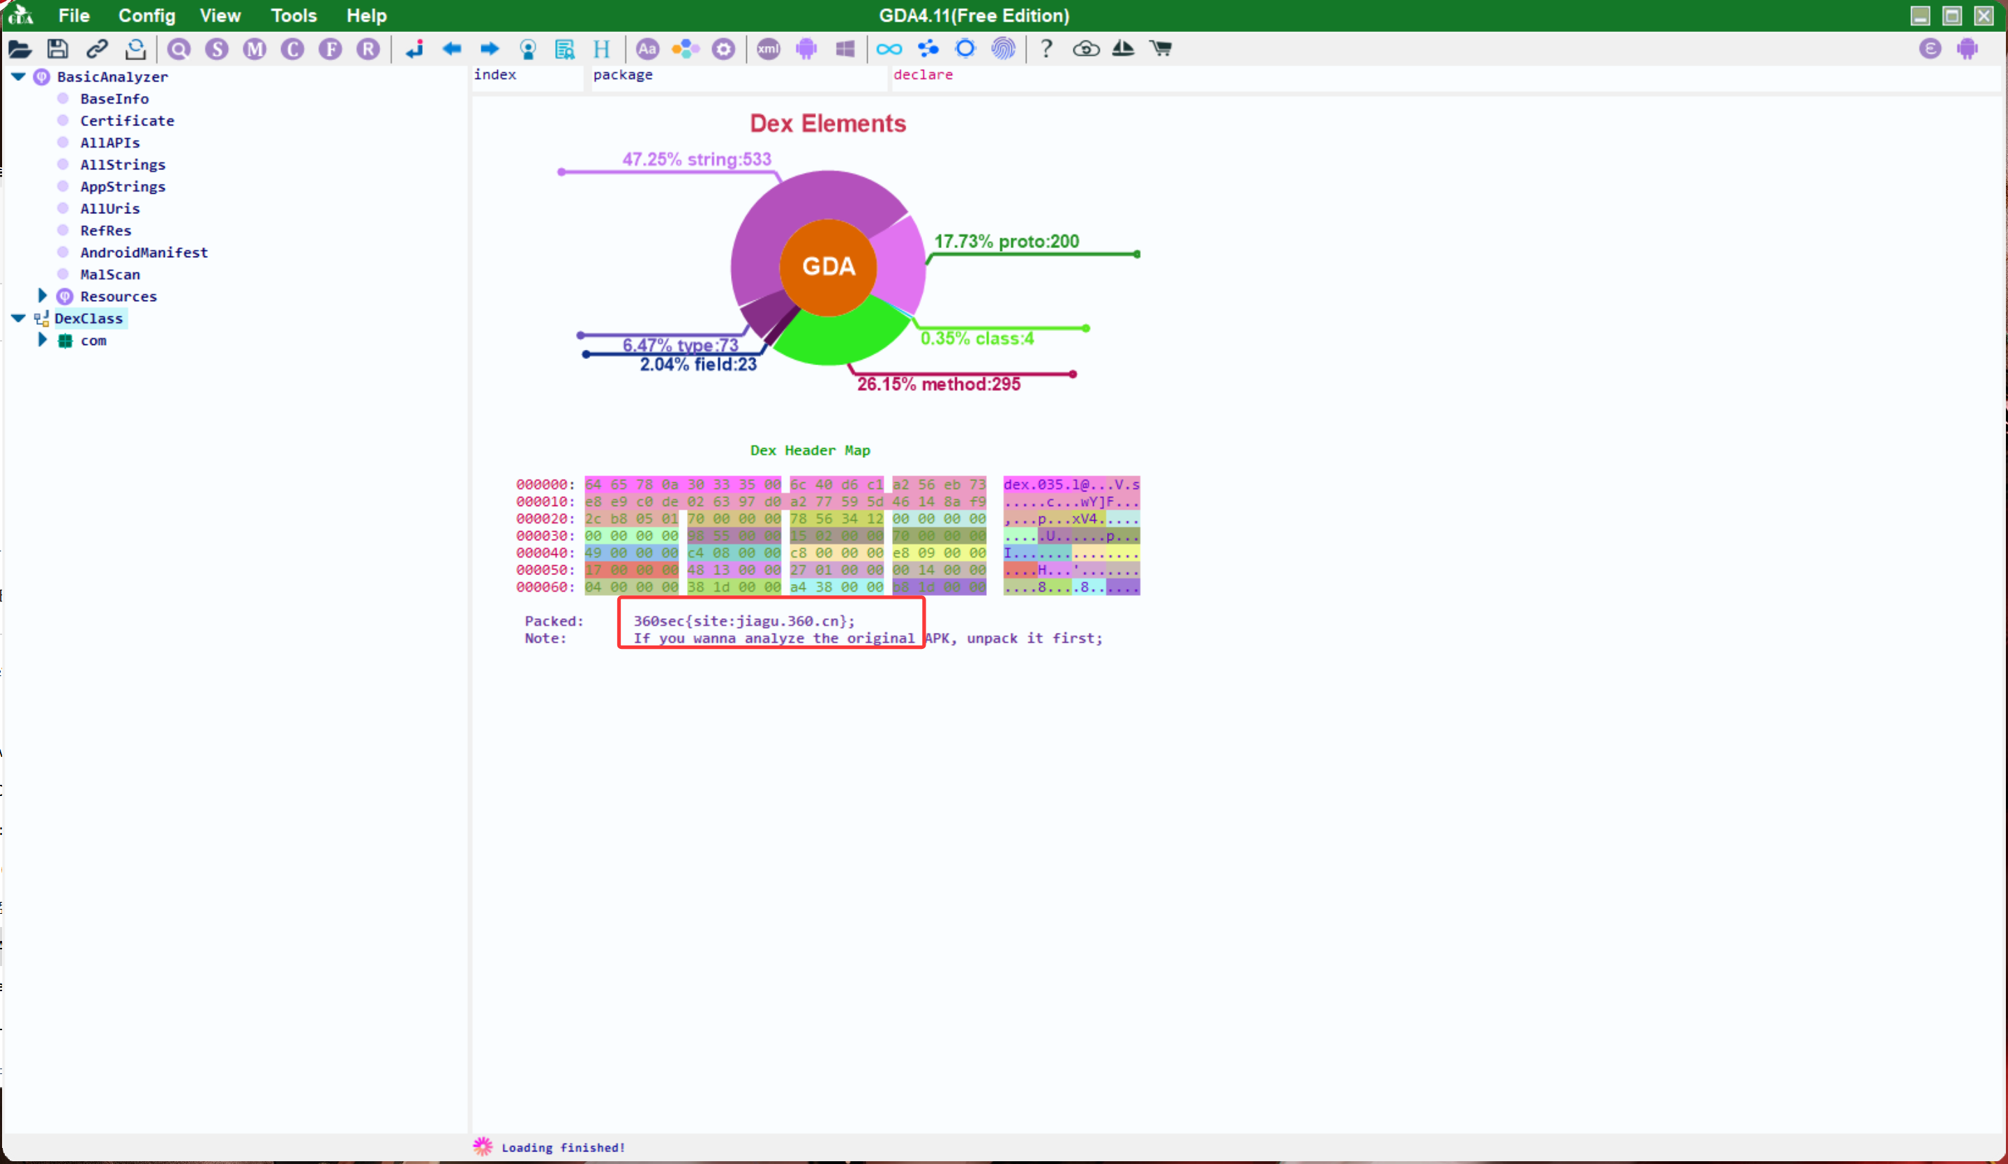Click the purple S toolbar icon
Viewport: 2008px width, 1164px height.
[x=217, y=49]
